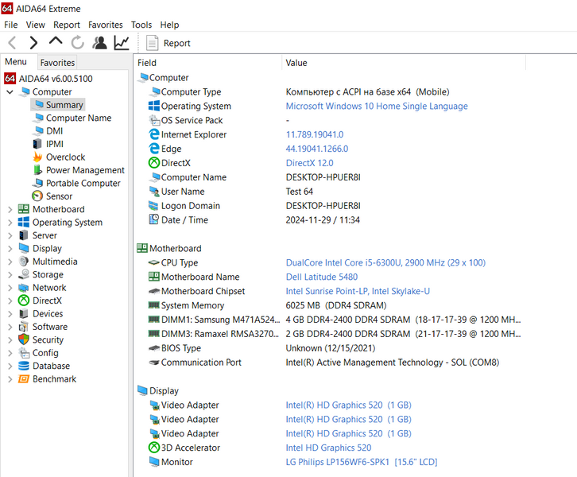Go up one level with the up arrow icon
The image size is (577, 477).
(56, 41)
